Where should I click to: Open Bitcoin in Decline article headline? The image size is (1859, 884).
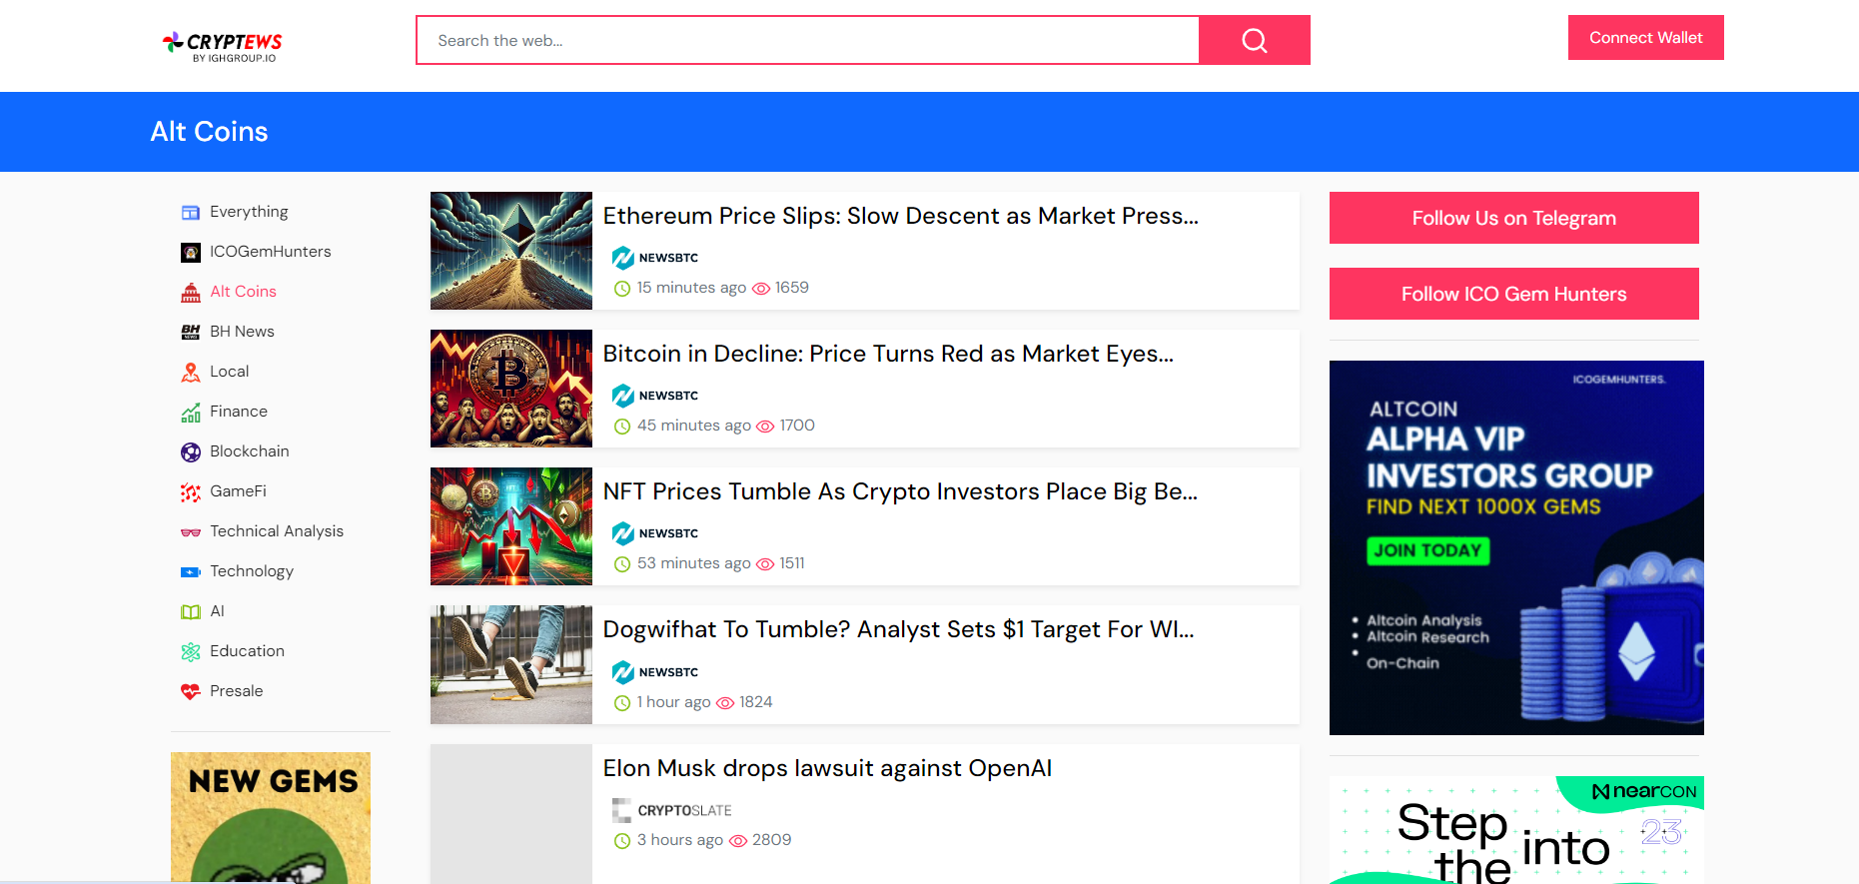888,354
